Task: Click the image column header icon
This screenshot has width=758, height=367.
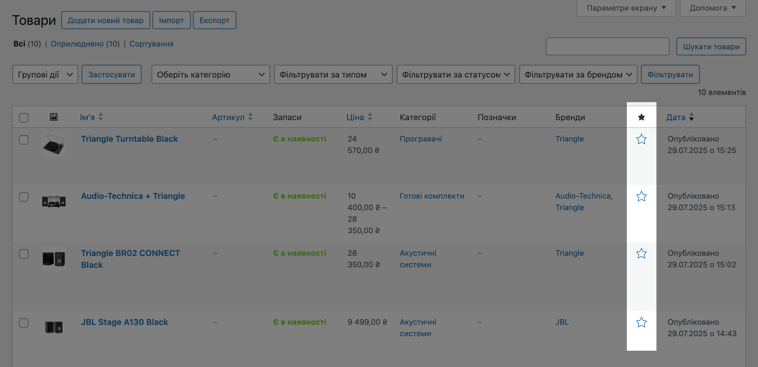Action: point(53,117)
